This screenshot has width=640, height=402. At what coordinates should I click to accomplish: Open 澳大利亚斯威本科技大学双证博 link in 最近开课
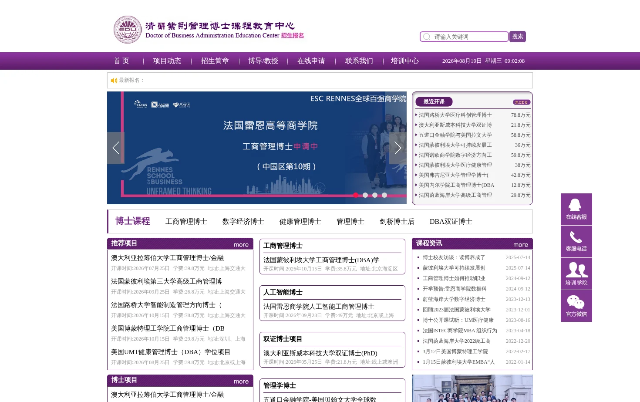[x=455, y=125]
